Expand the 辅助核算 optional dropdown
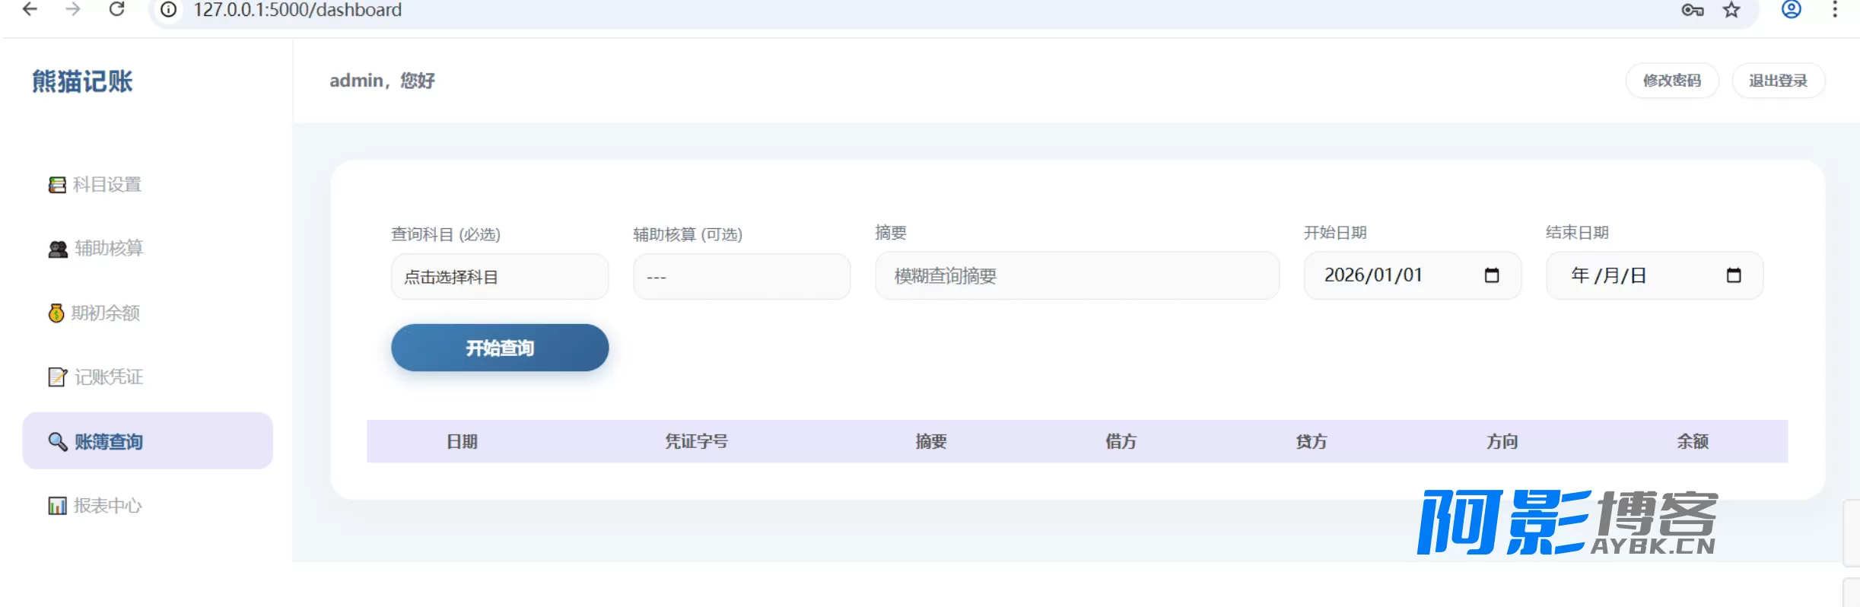Screen dimensions: 1860x607 742,277
